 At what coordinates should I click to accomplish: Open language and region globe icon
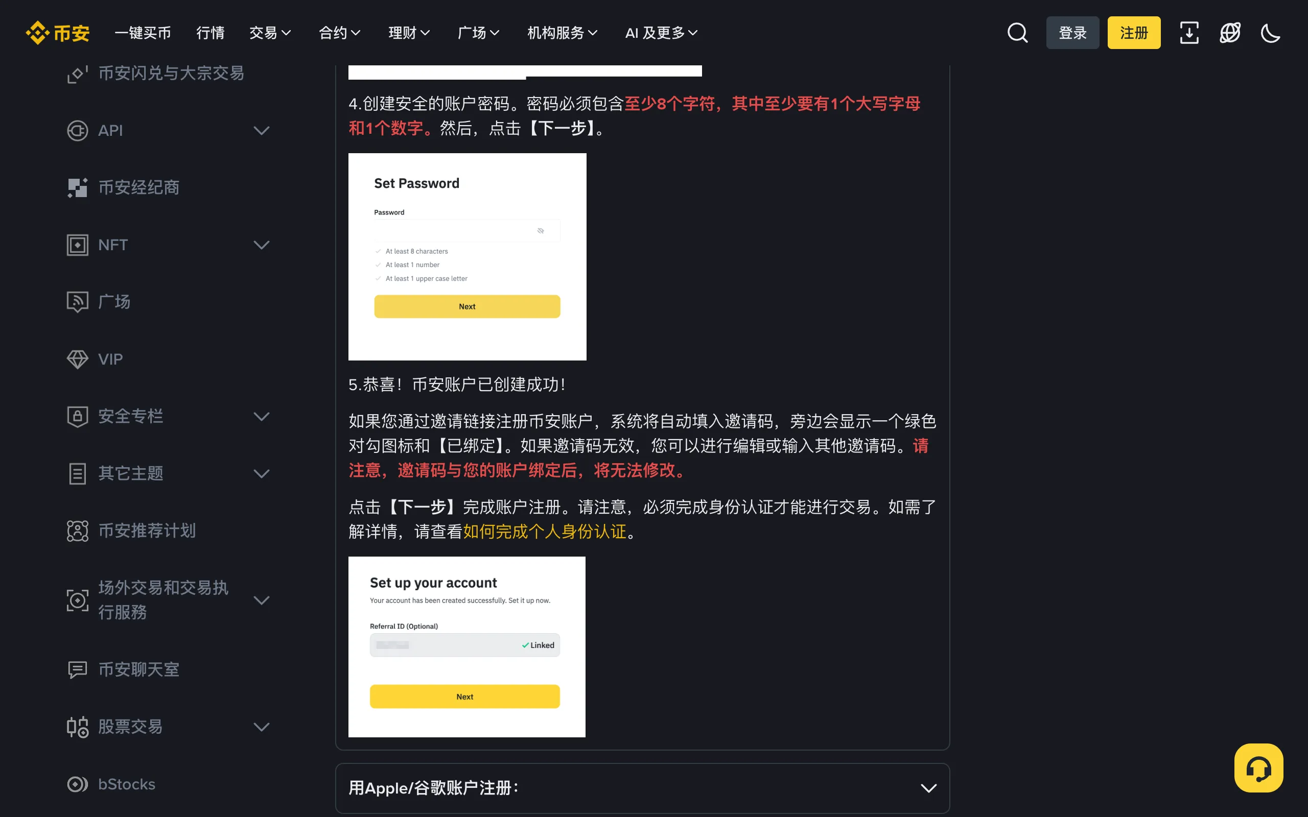pos(1230,33)
